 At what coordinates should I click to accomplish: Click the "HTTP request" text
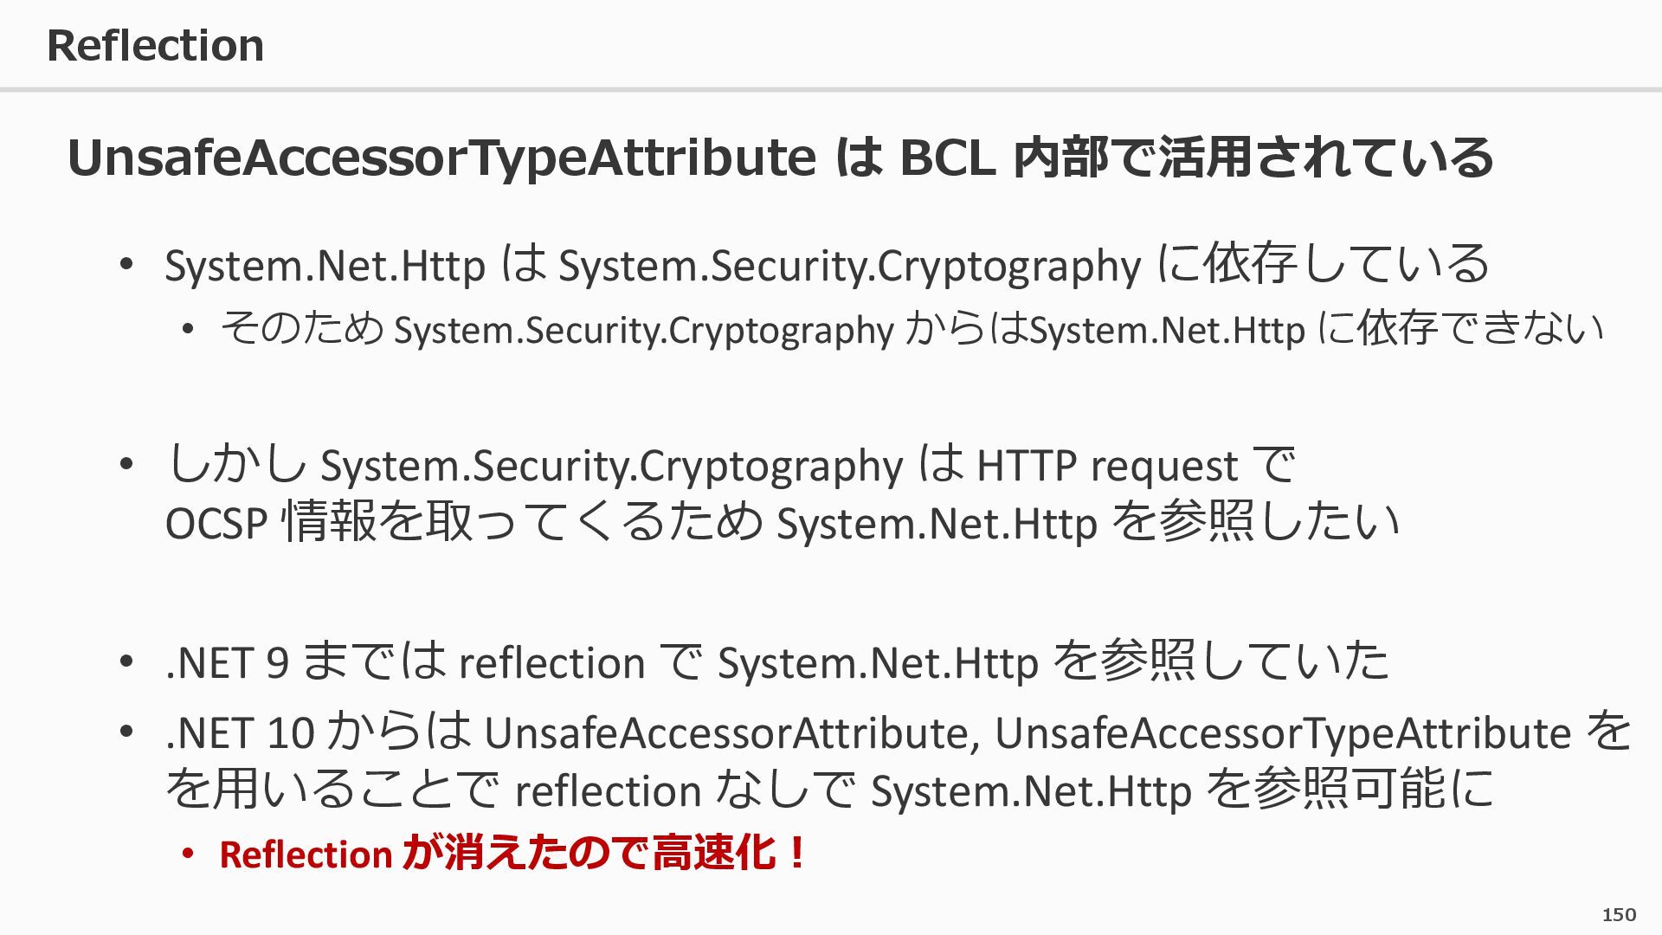click(1106, 467)
